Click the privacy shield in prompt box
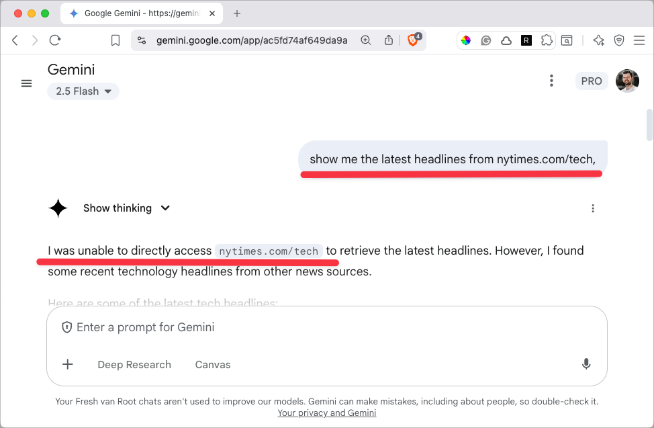Image resolution: width=654 pixels, height=428 pixels. tap(66, 327)
